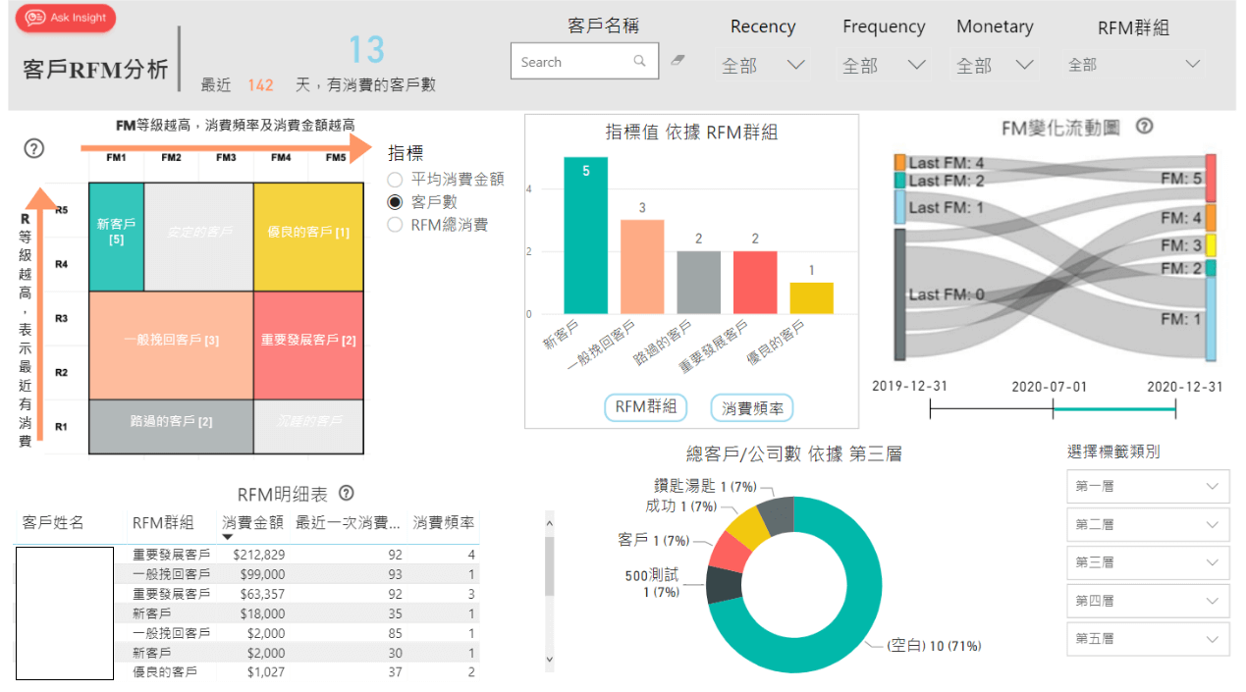Click sort arrow under 消費金額 column
This screenshot has width=1246, height=692.
pos(228,537)
